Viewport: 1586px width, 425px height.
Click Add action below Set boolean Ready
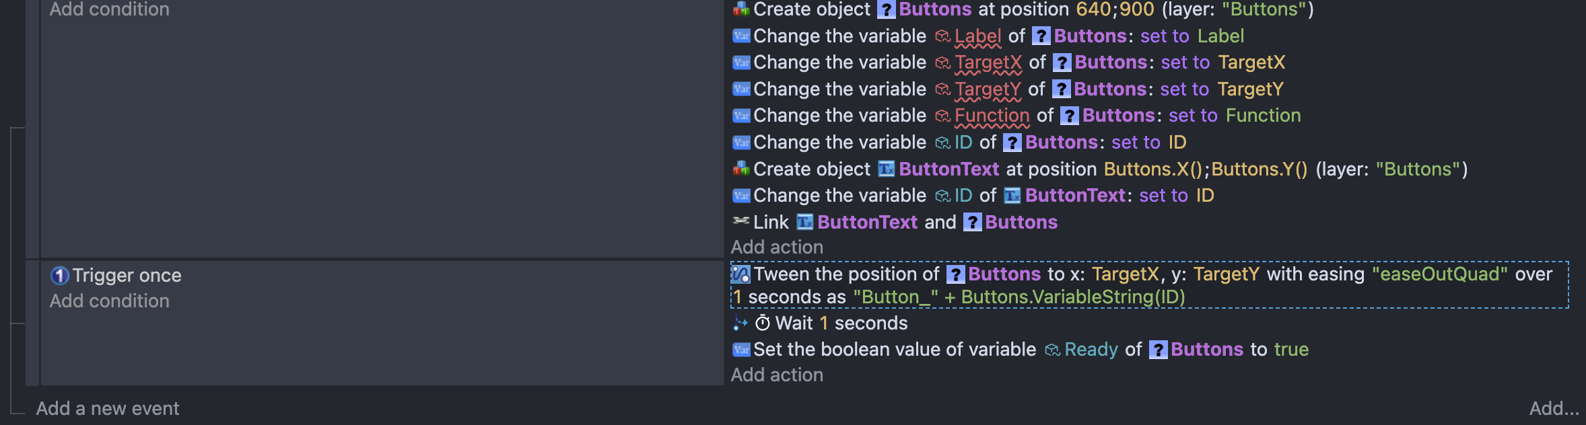click(x=777, y=375)
